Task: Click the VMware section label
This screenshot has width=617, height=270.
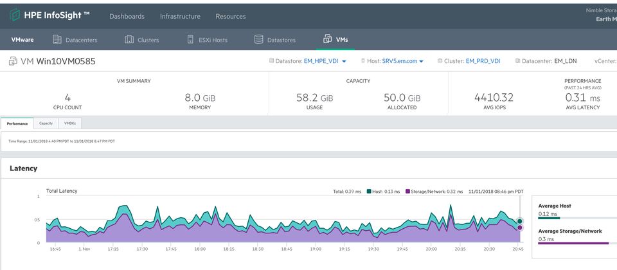Action: (x=22, y=40)
